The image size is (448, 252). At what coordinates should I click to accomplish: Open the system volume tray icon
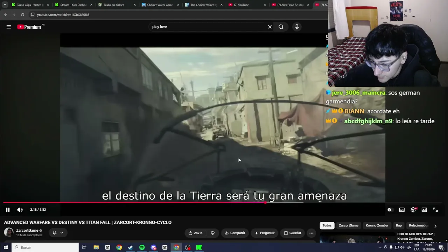click(402, 247)
